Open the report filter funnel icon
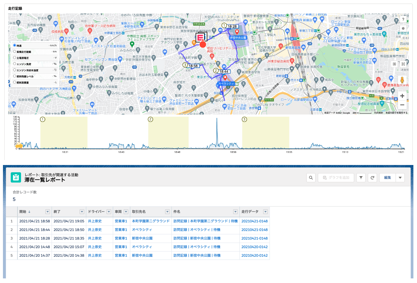This screenshot has width=417, height=283. tap(361, 178)
